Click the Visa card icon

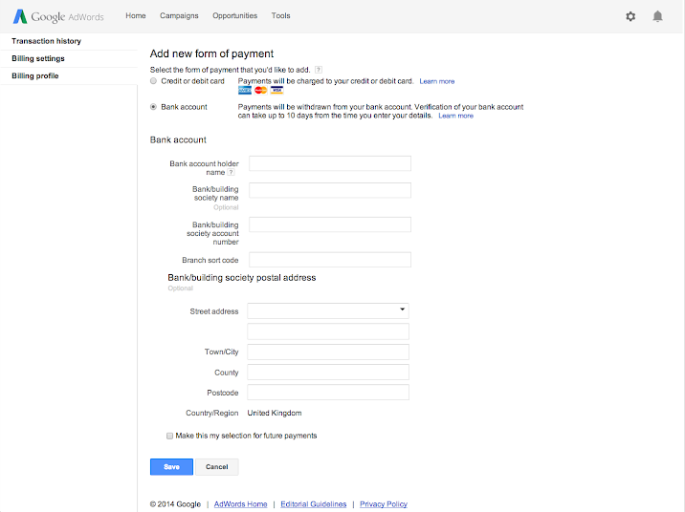(277, 91)
